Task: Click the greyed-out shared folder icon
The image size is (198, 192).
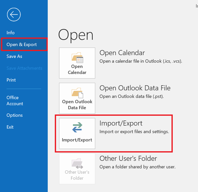Action: 77,163
